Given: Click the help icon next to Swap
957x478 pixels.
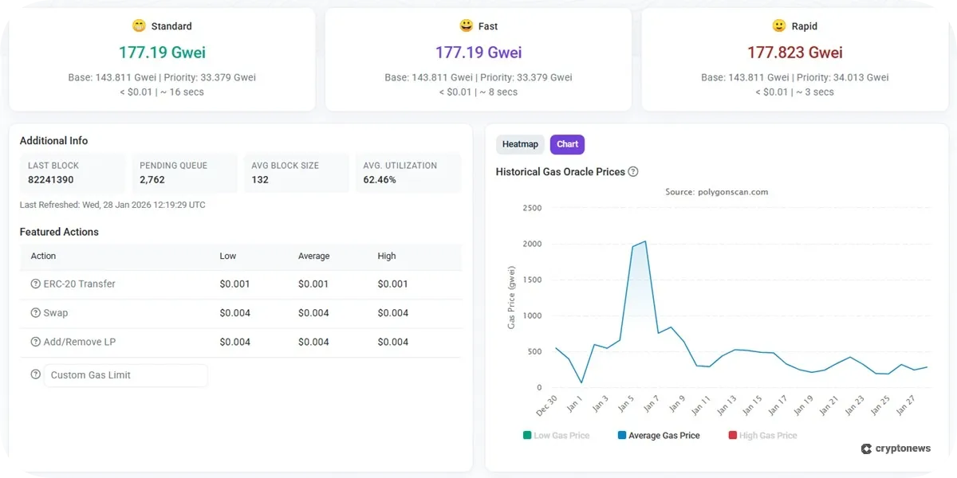Looking at the screenshot, I should pyautogui.click(x=35, y=313).
